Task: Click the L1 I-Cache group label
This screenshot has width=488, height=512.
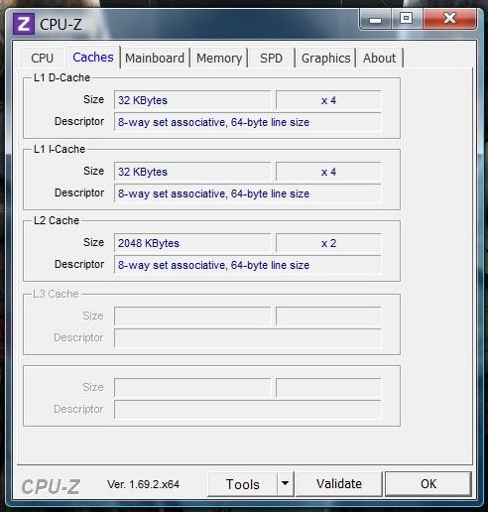Action: [x=60, y=149]
